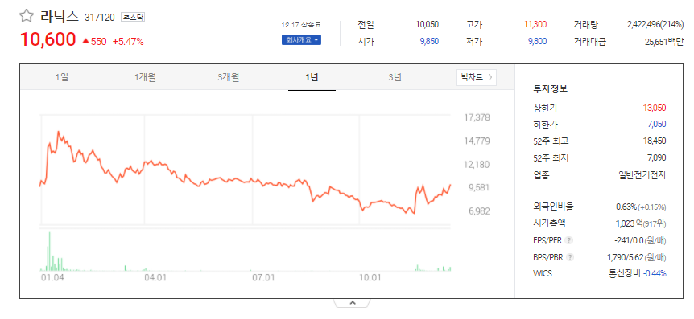
Task: Click the EPS/PER value -241/0.0
Action: 629,241
